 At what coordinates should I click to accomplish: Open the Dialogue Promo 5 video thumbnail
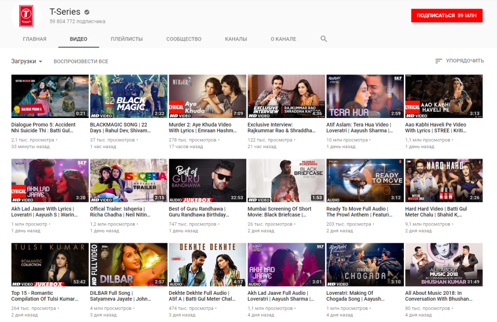[50, 97]
